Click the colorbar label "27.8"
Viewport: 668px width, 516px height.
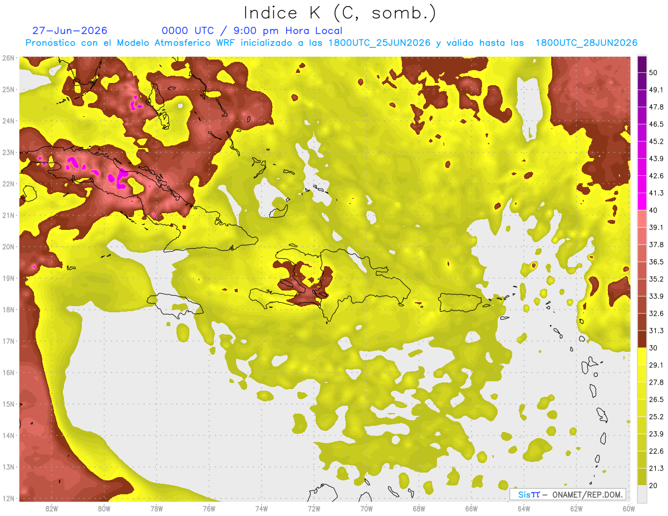click(x=656, y=382)
